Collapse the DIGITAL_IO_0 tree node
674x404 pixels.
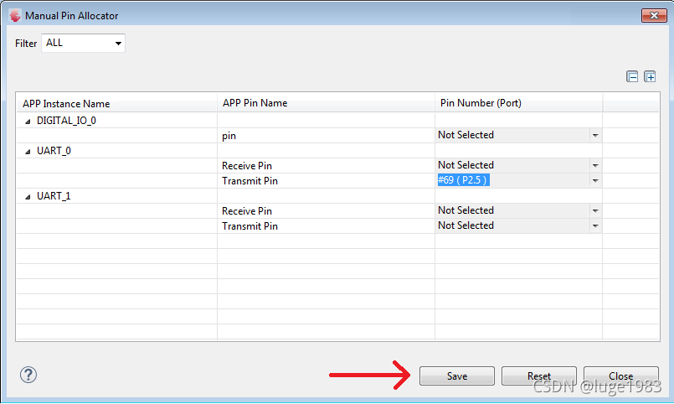click(28, 122)
